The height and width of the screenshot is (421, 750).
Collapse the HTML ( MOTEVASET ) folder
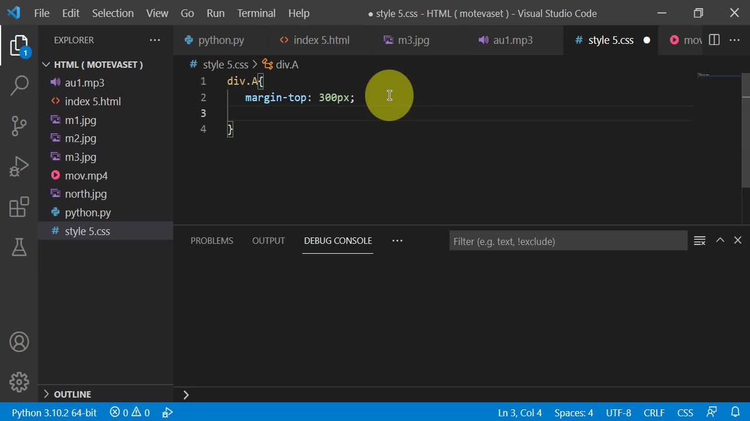pos(46,64)
